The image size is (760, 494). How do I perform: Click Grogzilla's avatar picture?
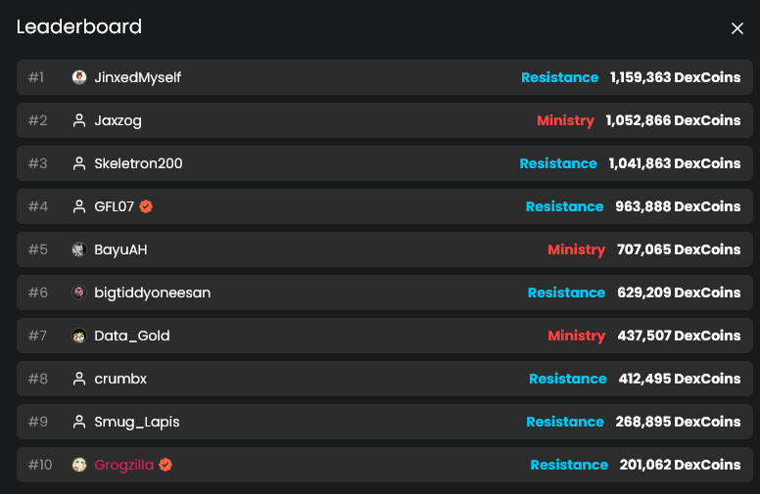[79, 465]
